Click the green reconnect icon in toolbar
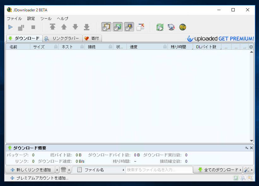Screen dimensions: 259x186 tap(160, 27)
